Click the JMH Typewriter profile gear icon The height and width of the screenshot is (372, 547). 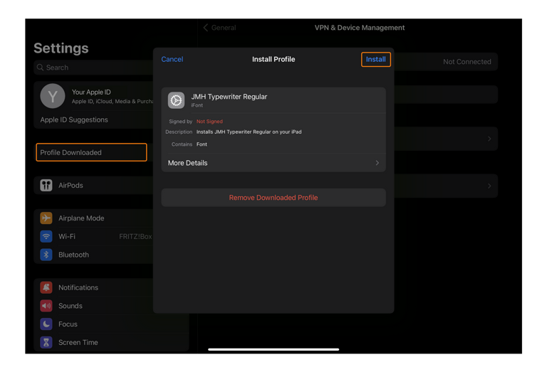point(176,100)
